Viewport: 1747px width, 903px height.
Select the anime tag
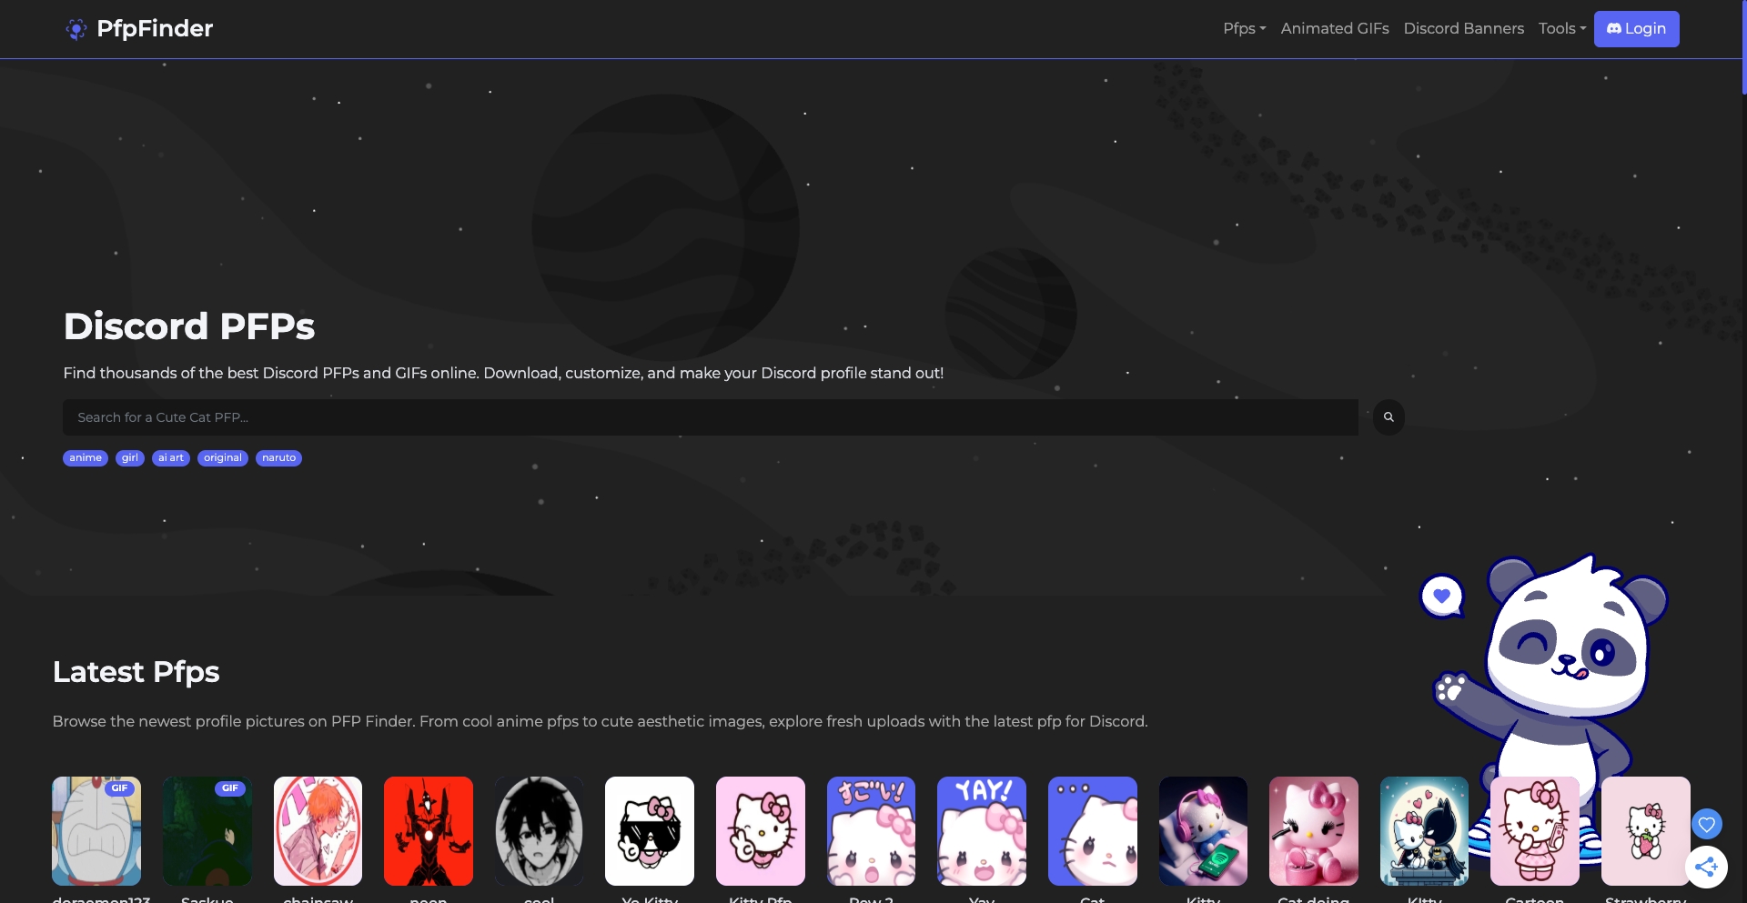(86, 458)
